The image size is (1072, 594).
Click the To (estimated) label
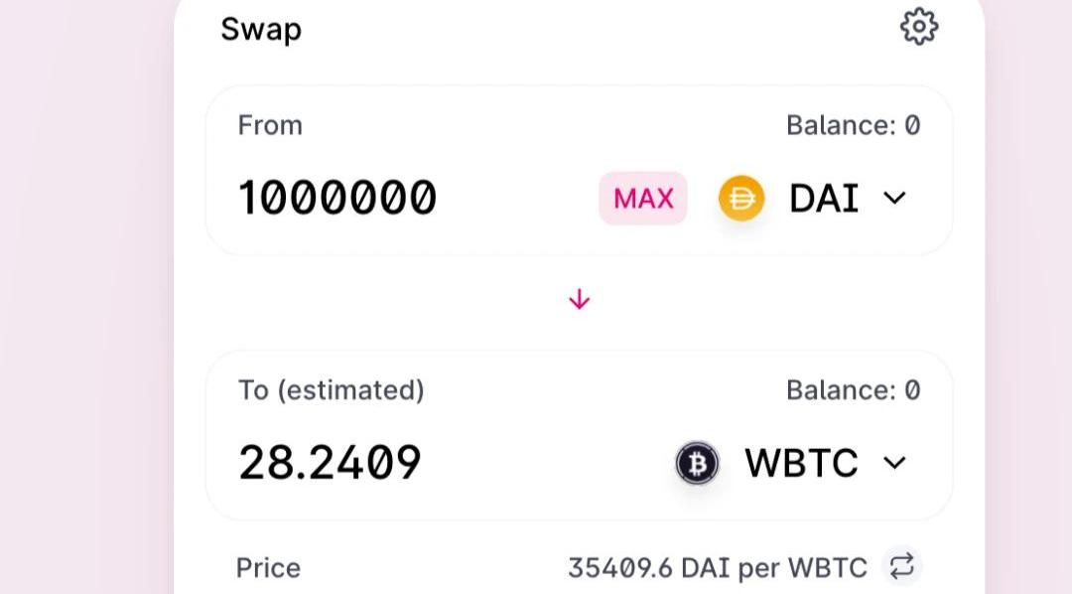pos(331,390)
